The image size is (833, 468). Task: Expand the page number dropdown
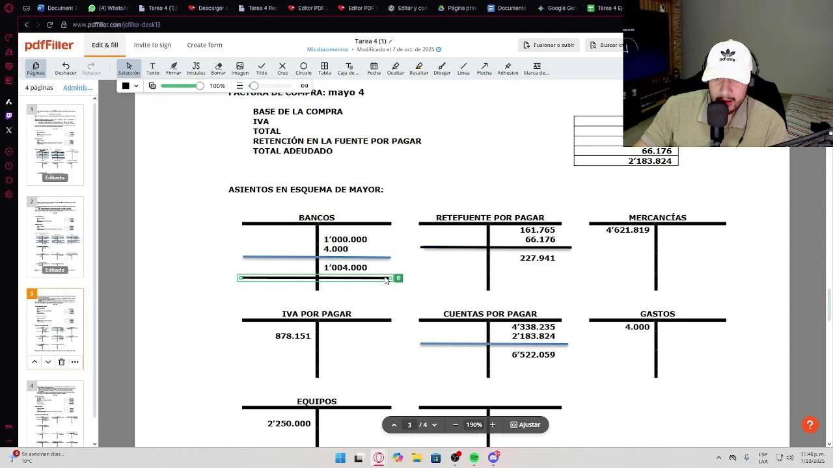coord(434,425)
